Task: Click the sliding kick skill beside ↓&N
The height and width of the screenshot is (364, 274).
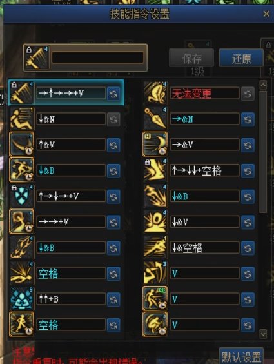Action: [x=21, y=119]
